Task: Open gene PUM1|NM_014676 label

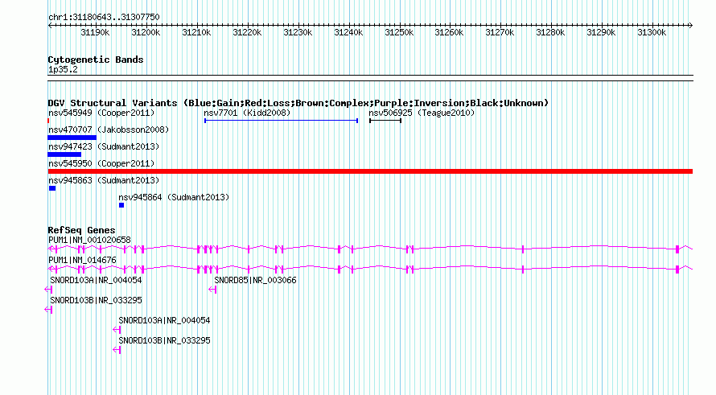Action: click(82, 260)
